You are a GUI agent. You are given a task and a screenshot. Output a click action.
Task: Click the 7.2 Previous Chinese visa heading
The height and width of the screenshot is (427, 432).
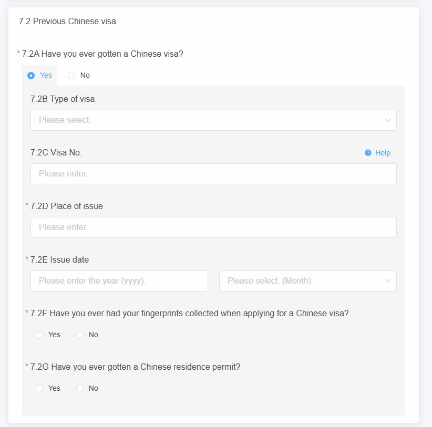tap(67, 21)
